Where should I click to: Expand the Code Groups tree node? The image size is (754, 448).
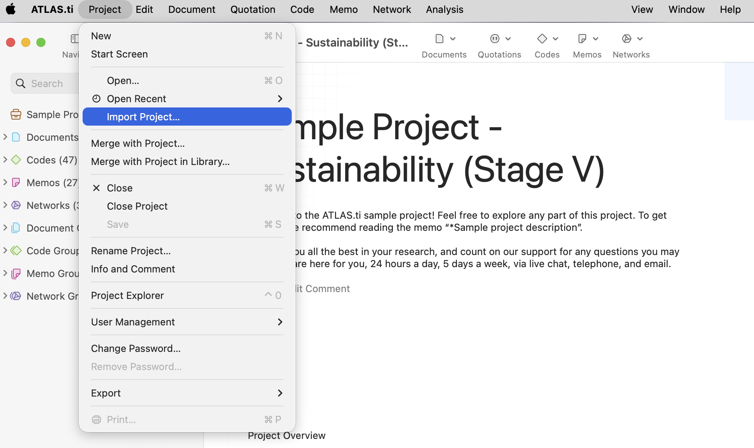tap(5, 250)
